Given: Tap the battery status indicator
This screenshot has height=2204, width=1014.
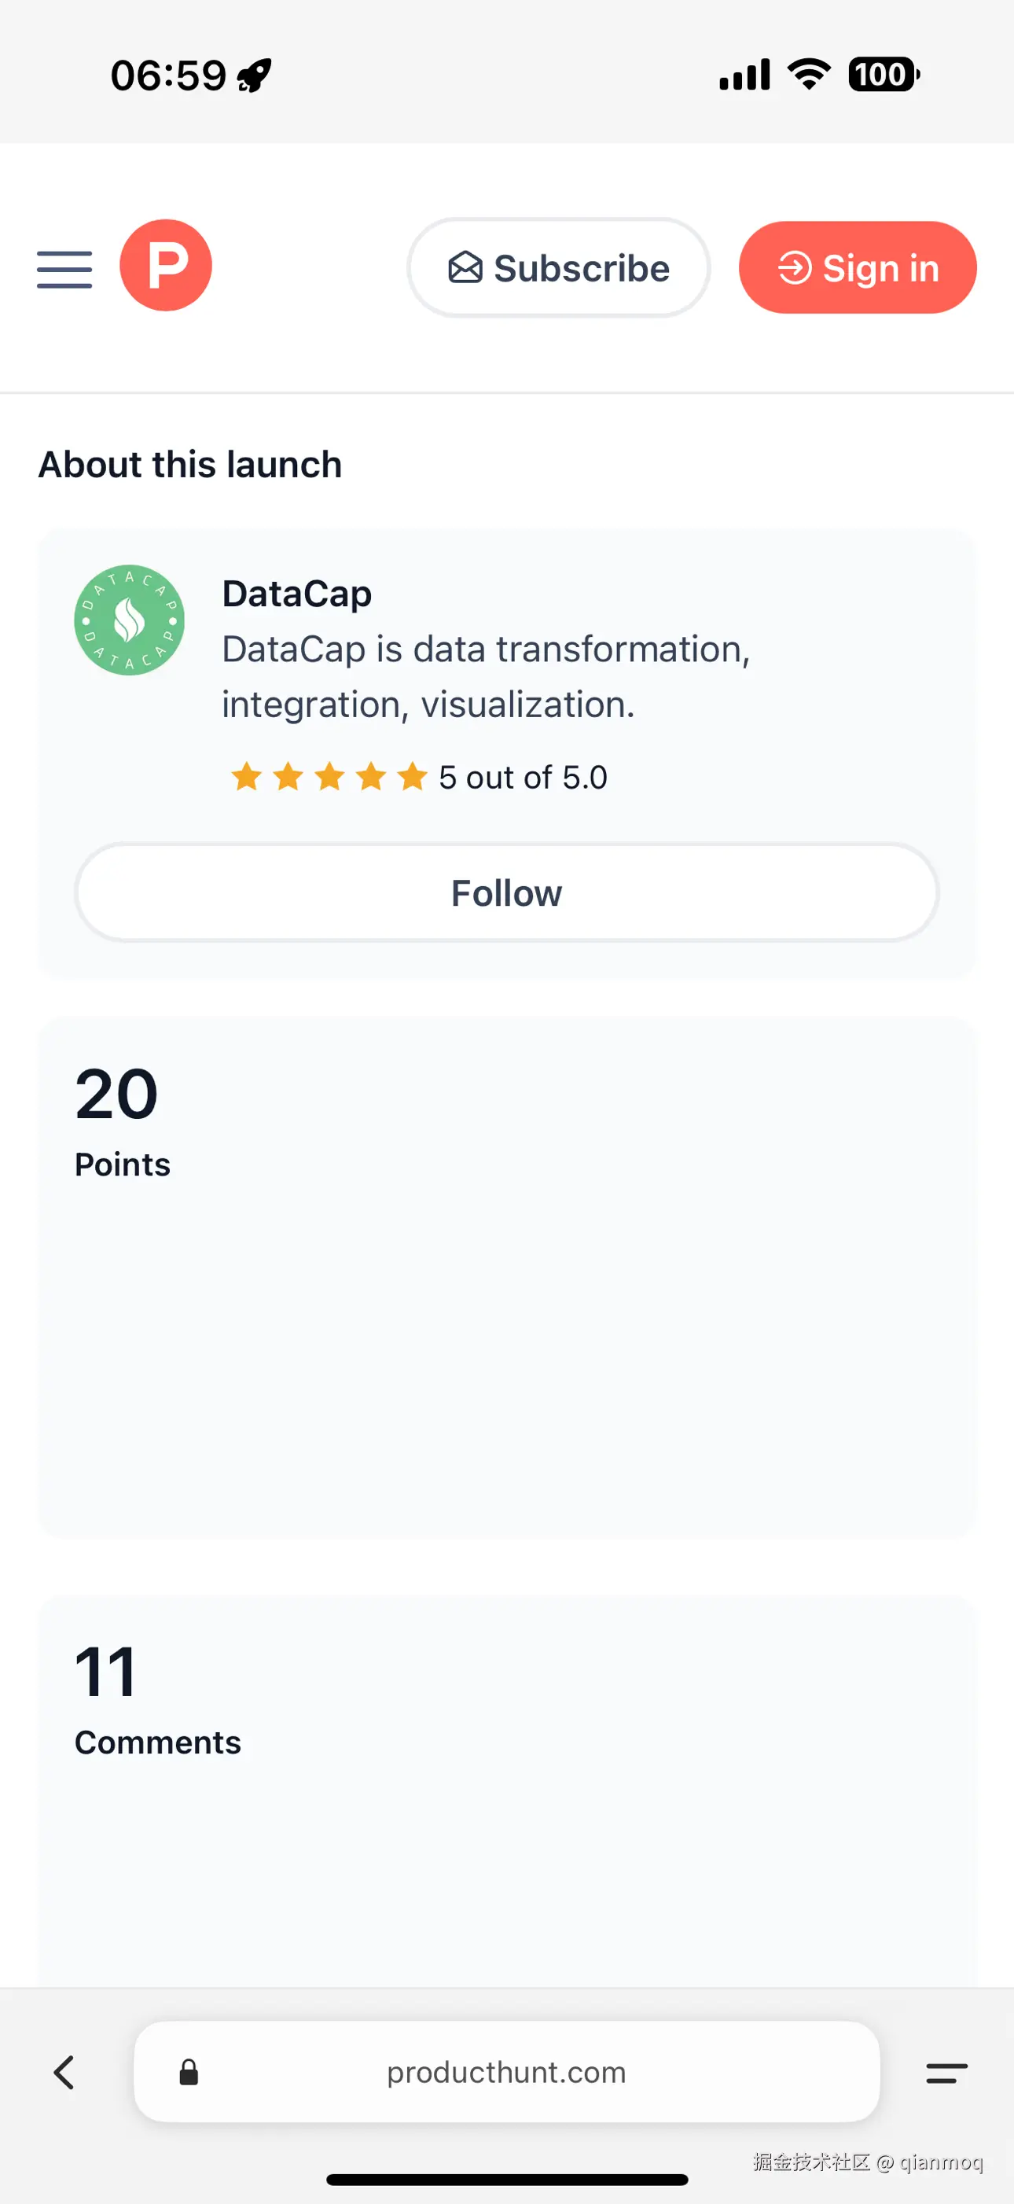Looking at the screenshot, I should (884, 75).
